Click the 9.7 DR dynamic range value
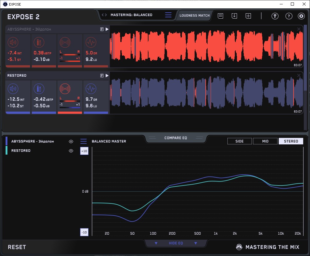Image resolution: width=310 pixels, height=256 pixels. point(91,99)
